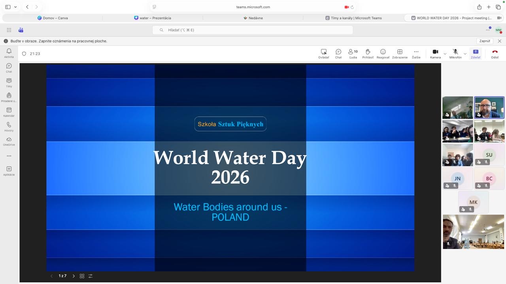Open Hovory calls in sidebar
This screenshot has width=506, height=284.
click(9, 127)
